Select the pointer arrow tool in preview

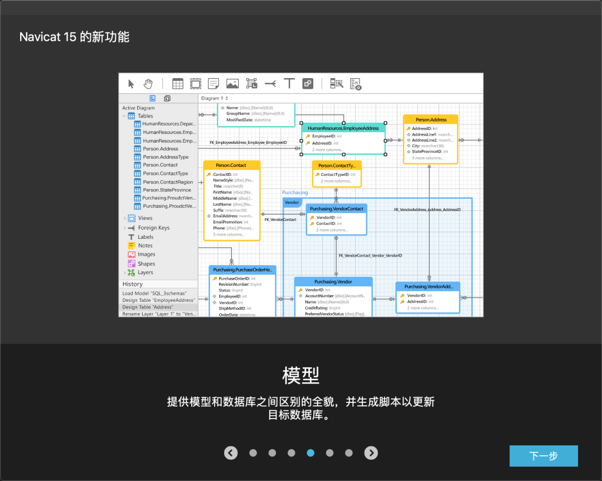(x=131, y=84)
